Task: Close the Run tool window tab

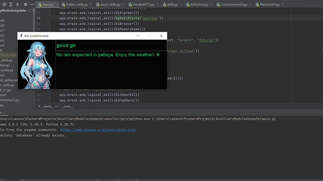Action: coord(5,113)
